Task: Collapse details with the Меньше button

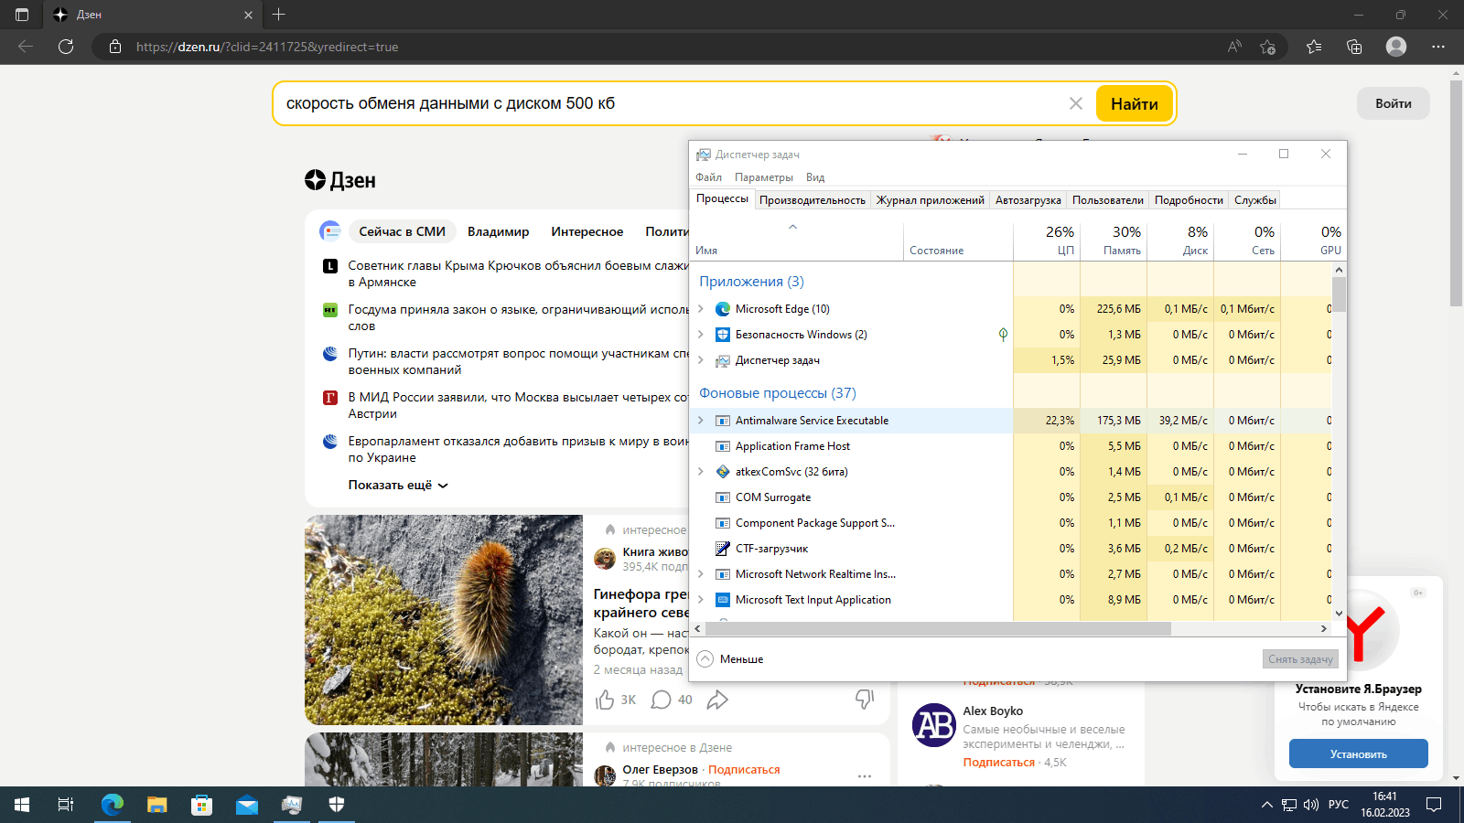Action: tap(730, 659)
